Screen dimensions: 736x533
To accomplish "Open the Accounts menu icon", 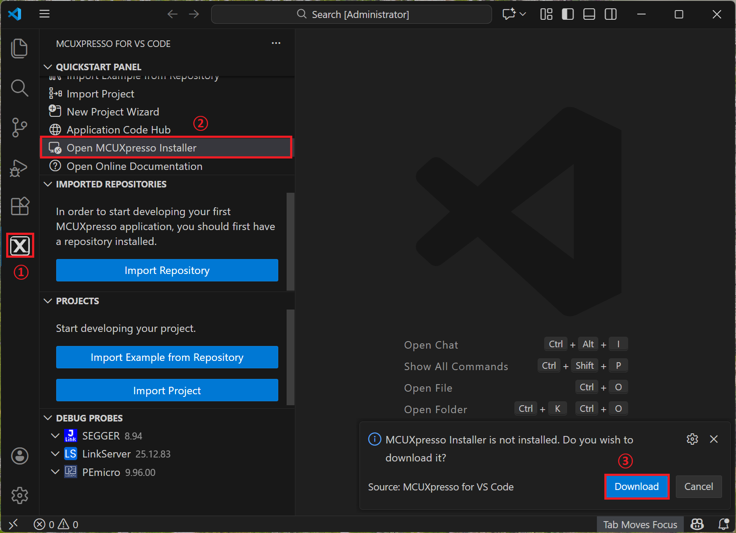I will [x=19, y=456].
